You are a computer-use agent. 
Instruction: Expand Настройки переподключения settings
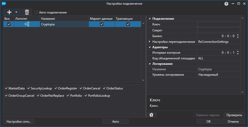coord(150,41)
